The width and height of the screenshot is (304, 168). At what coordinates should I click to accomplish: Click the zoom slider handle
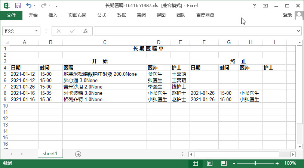coord(255,164)
